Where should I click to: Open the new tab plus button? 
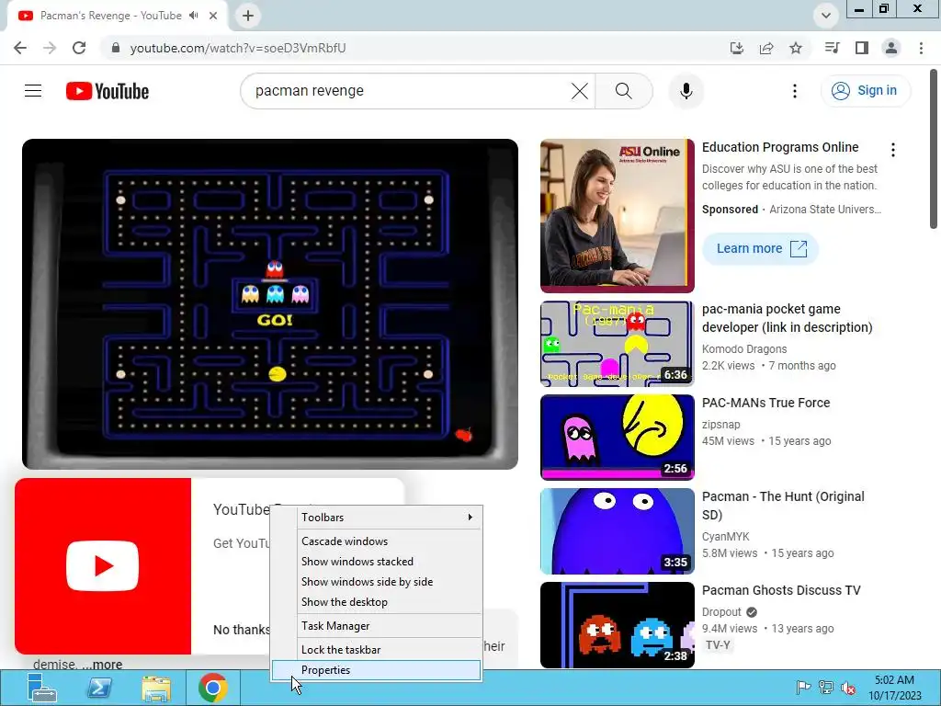tap(248, 16)
